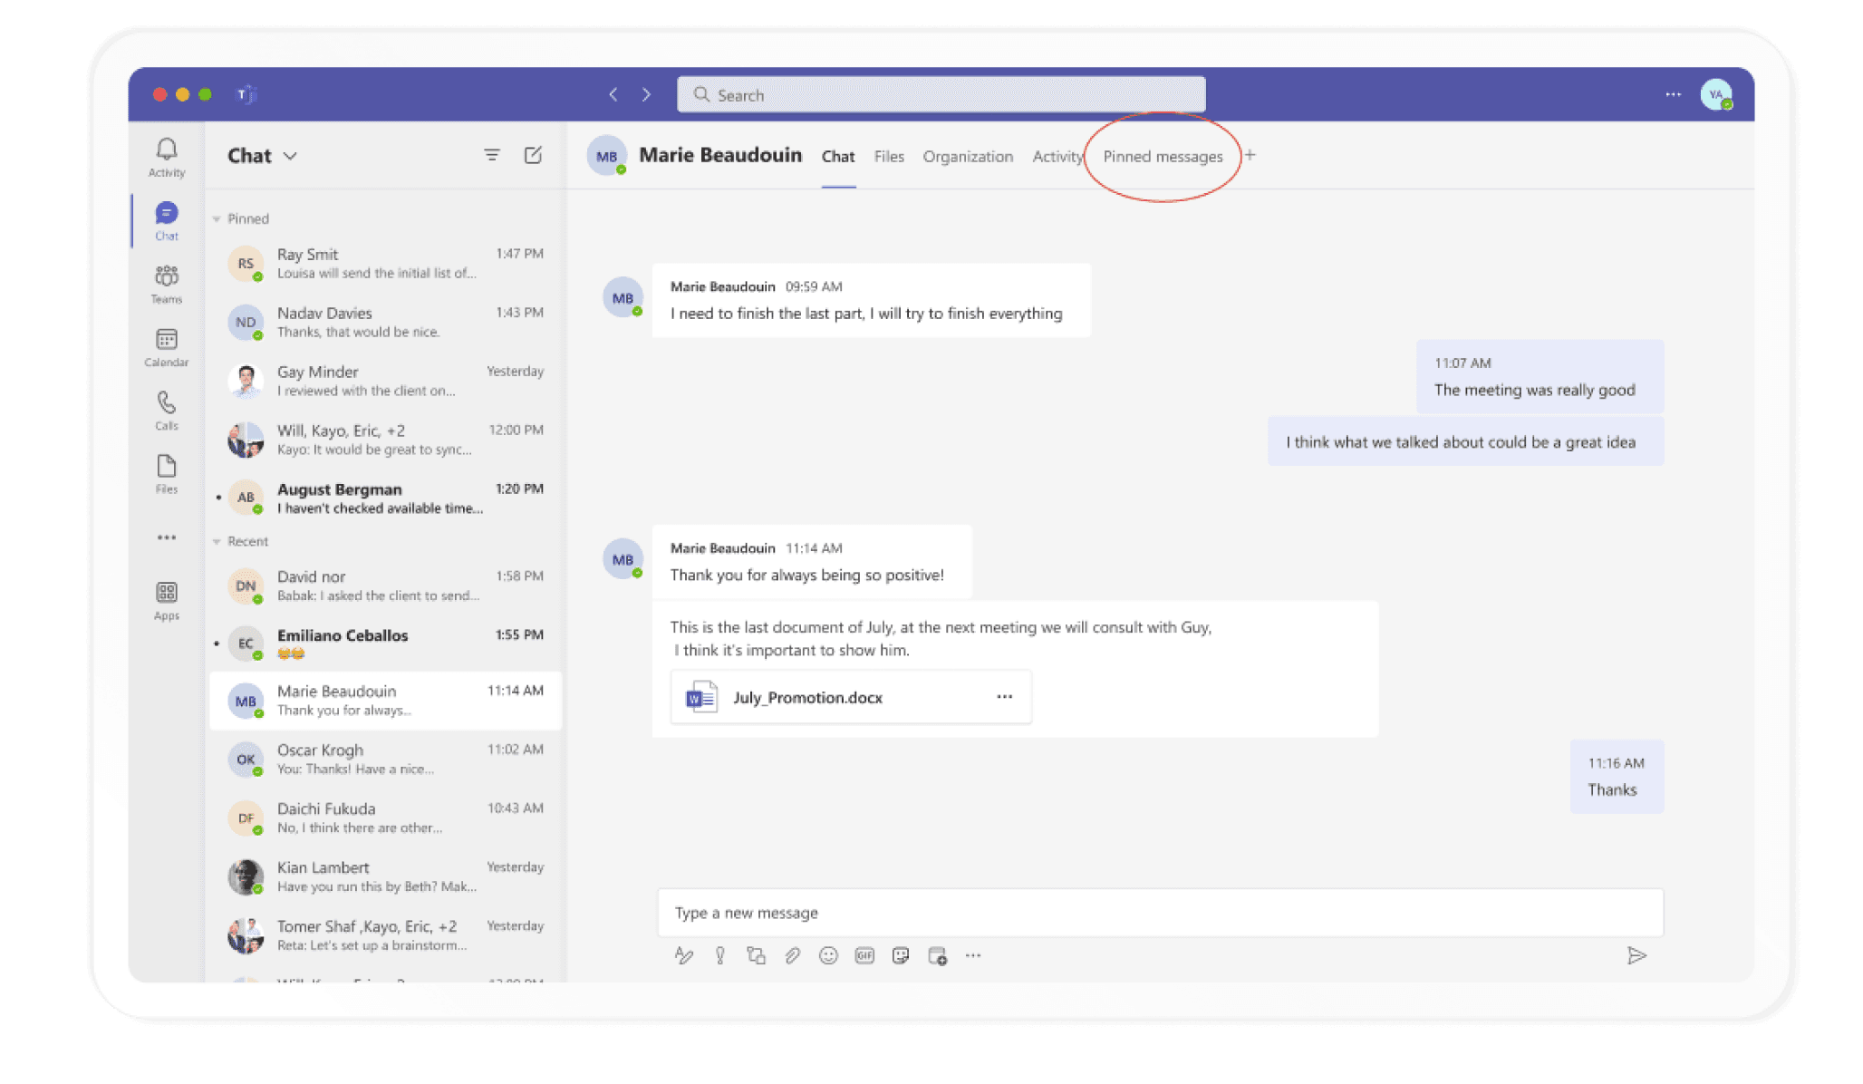The height and width of the screenshot is (1084, 1863).
Task: Click the Search box
Action: 941,94
